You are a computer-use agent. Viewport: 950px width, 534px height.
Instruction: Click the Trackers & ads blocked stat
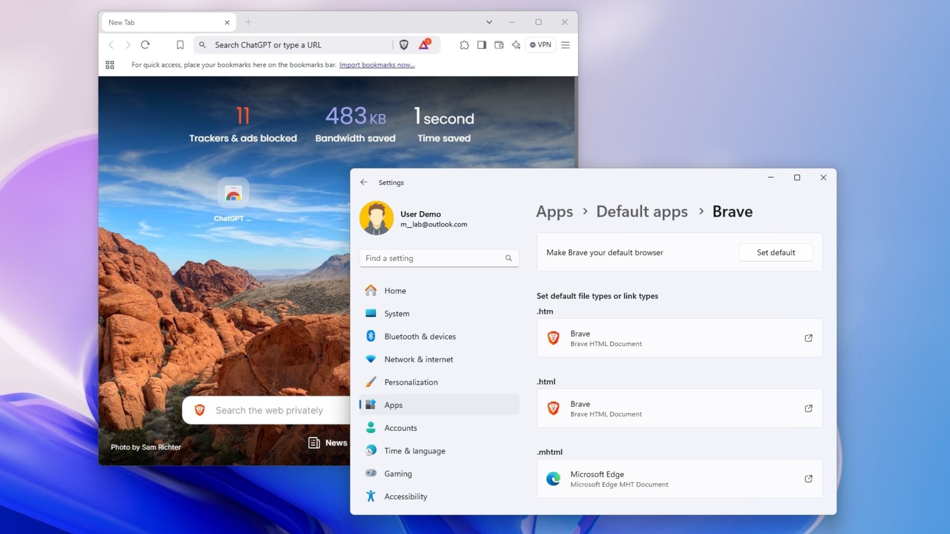tap(243, 125)
